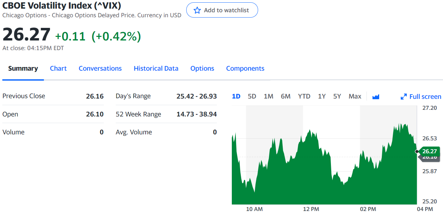443x213 pixels.
Task: Open the area chart type icon
Action: [x=376, y=97]
